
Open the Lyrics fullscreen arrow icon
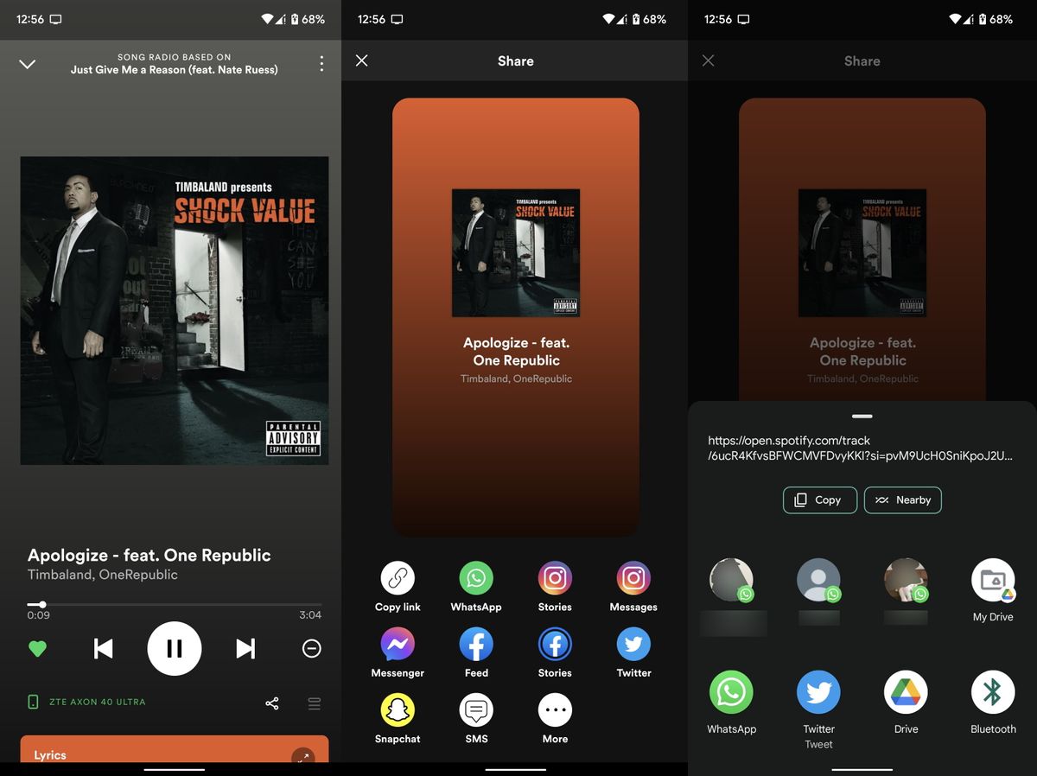pos(302,755)
